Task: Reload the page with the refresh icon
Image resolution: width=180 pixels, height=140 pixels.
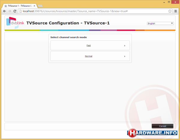Action: click(x=15, y=11)
